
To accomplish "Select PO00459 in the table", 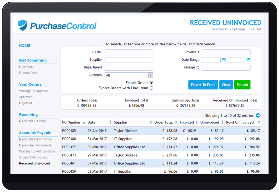I will (x=69, y=172).
